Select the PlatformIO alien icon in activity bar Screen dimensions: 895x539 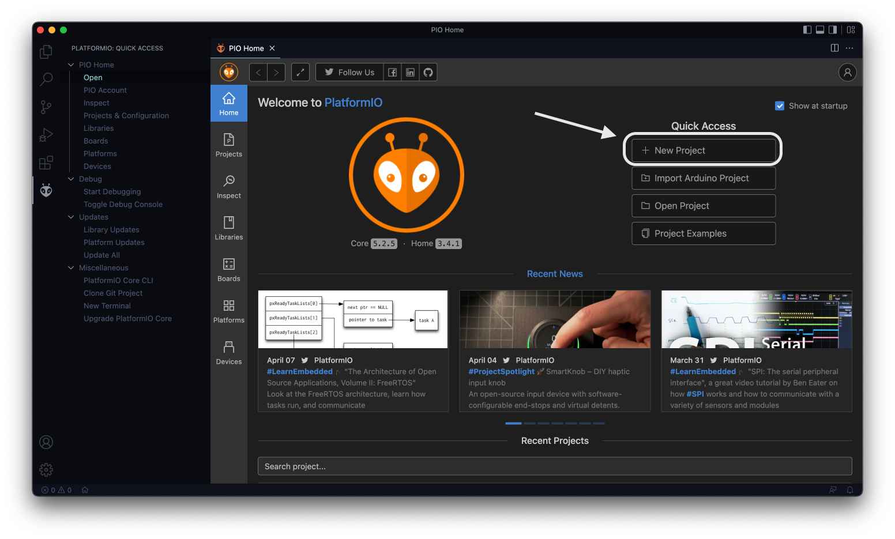click(46, 190)
